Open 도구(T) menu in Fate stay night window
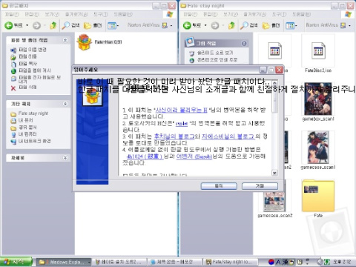The width and height of the screenshot is (356, 267). 279,15
